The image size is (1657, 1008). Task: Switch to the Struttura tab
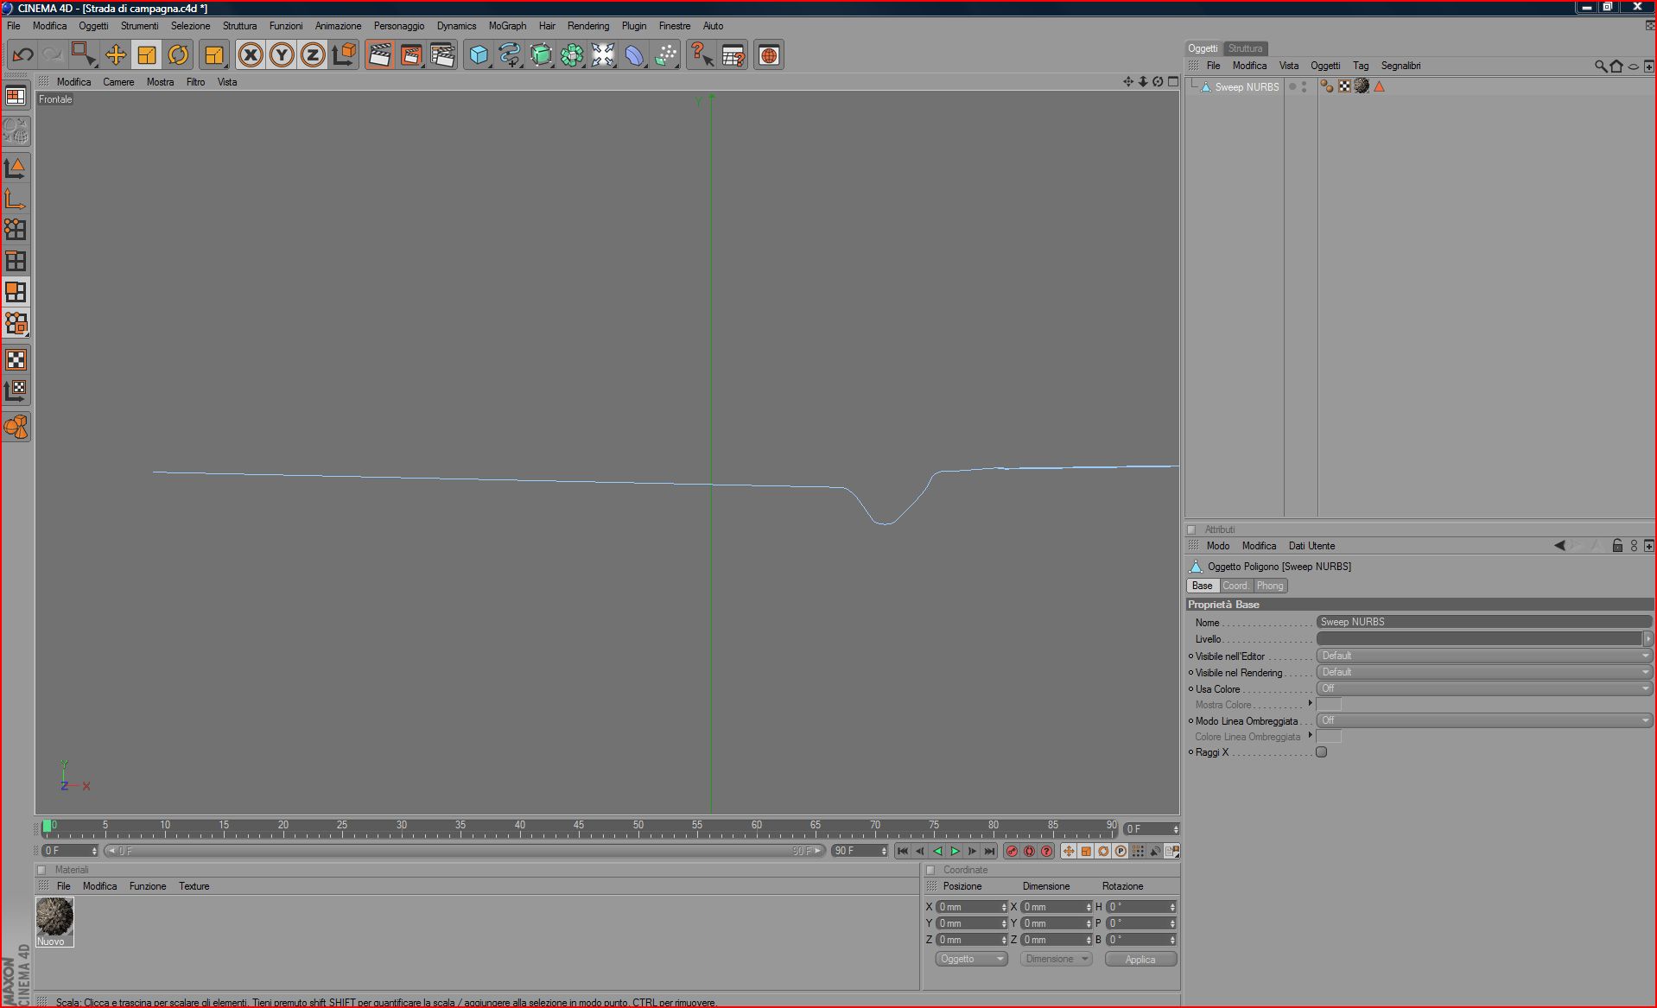tap(1245, 48)
